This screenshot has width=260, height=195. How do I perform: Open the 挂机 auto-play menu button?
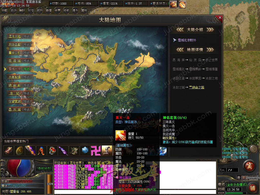pos(66,11)
